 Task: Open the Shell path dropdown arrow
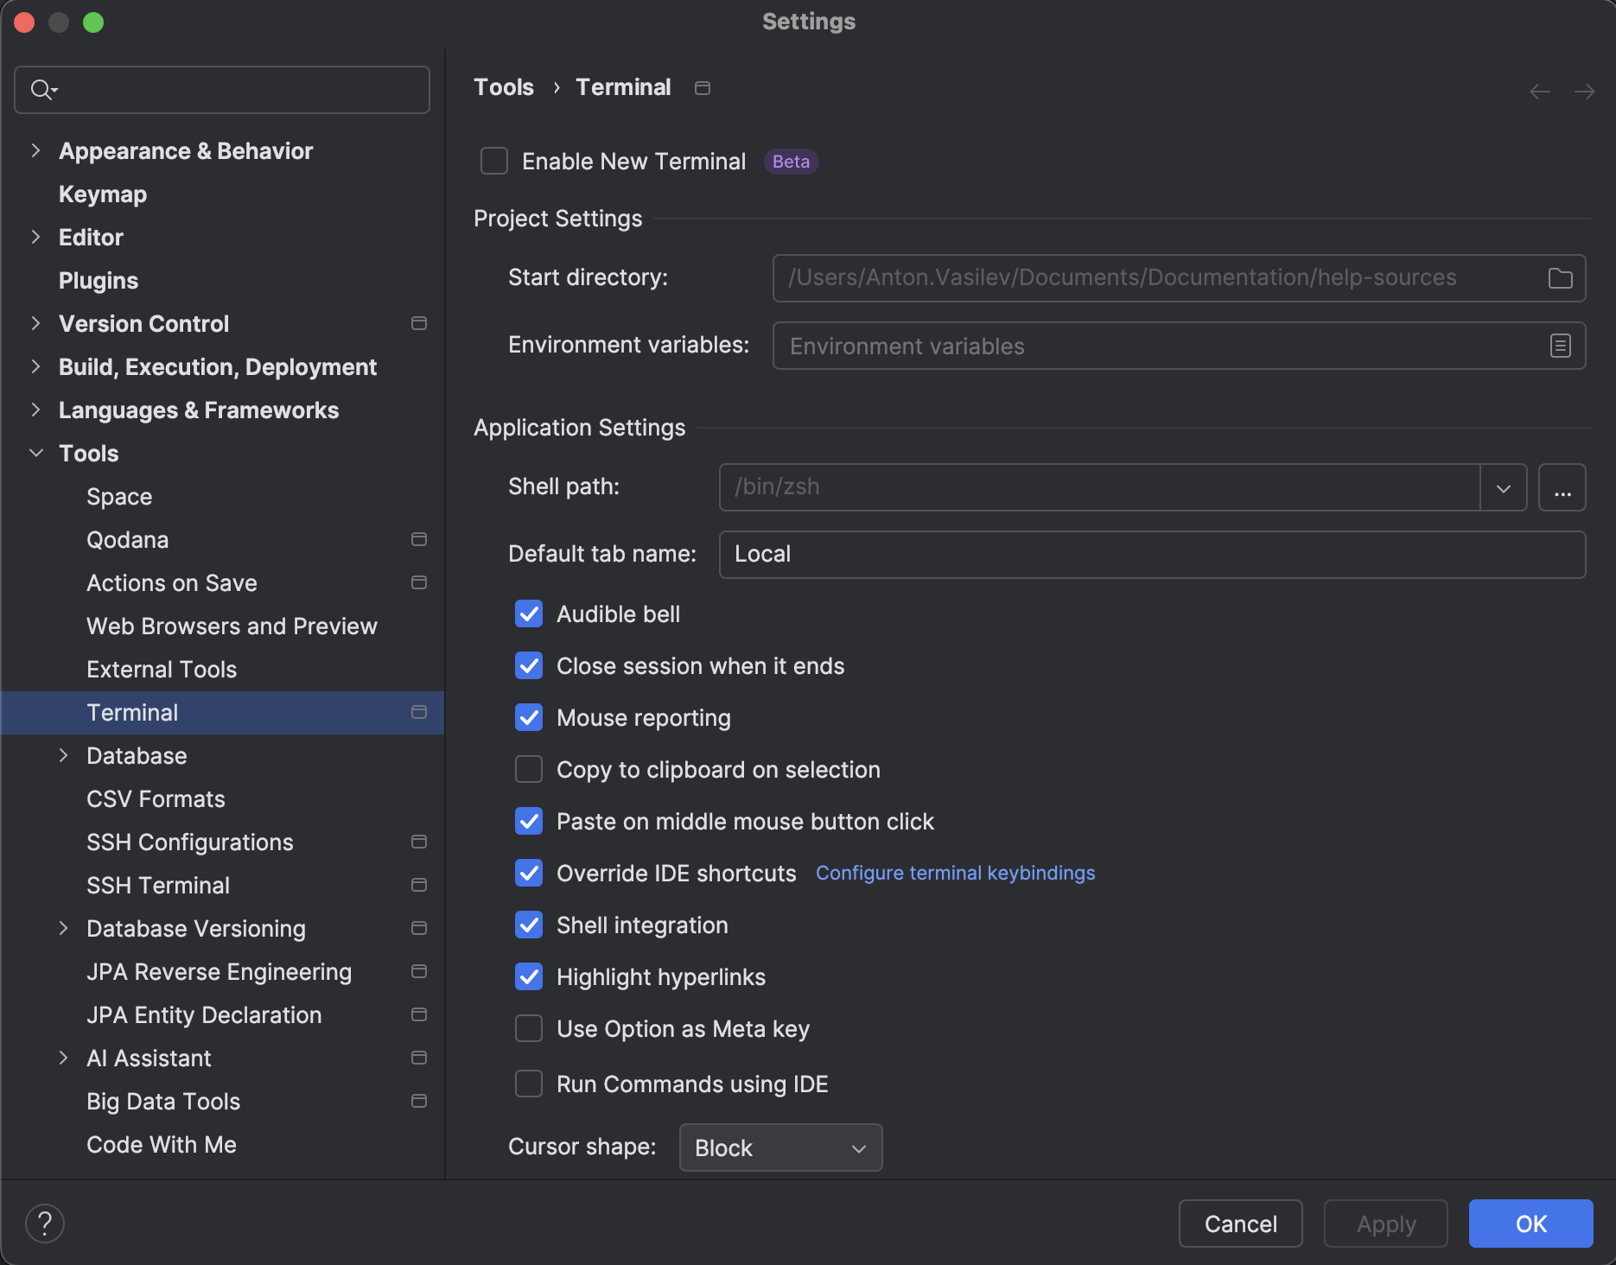1504,487
